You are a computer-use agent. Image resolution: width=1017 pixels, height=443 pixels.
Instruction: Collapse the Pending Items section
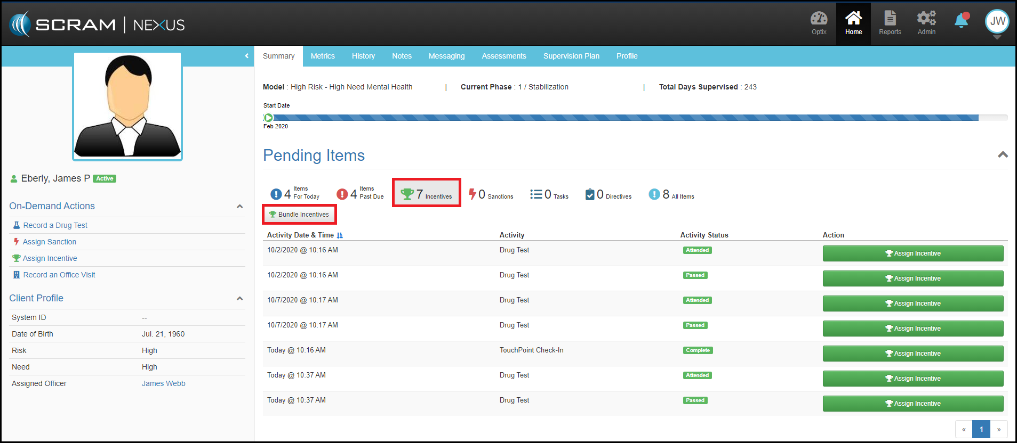click(1003, 155)
